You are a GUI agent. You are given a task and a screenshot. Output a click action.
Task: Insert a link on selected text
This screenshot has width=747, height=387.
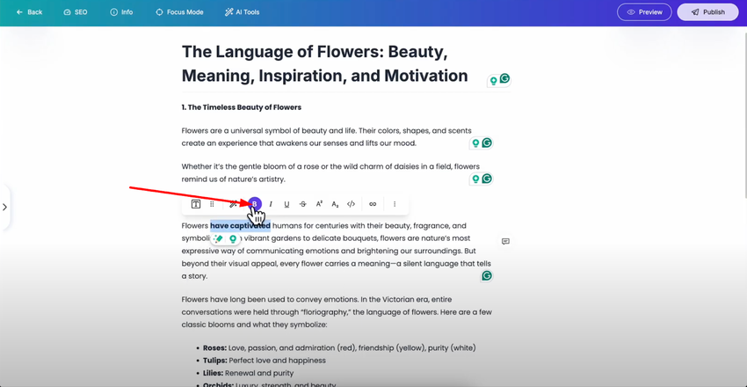373,204
